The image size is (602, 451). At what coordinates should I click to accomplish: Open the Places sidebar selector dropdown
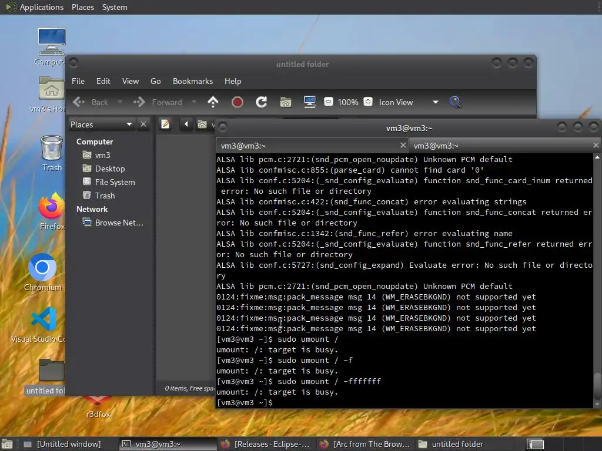pos(101,124)
